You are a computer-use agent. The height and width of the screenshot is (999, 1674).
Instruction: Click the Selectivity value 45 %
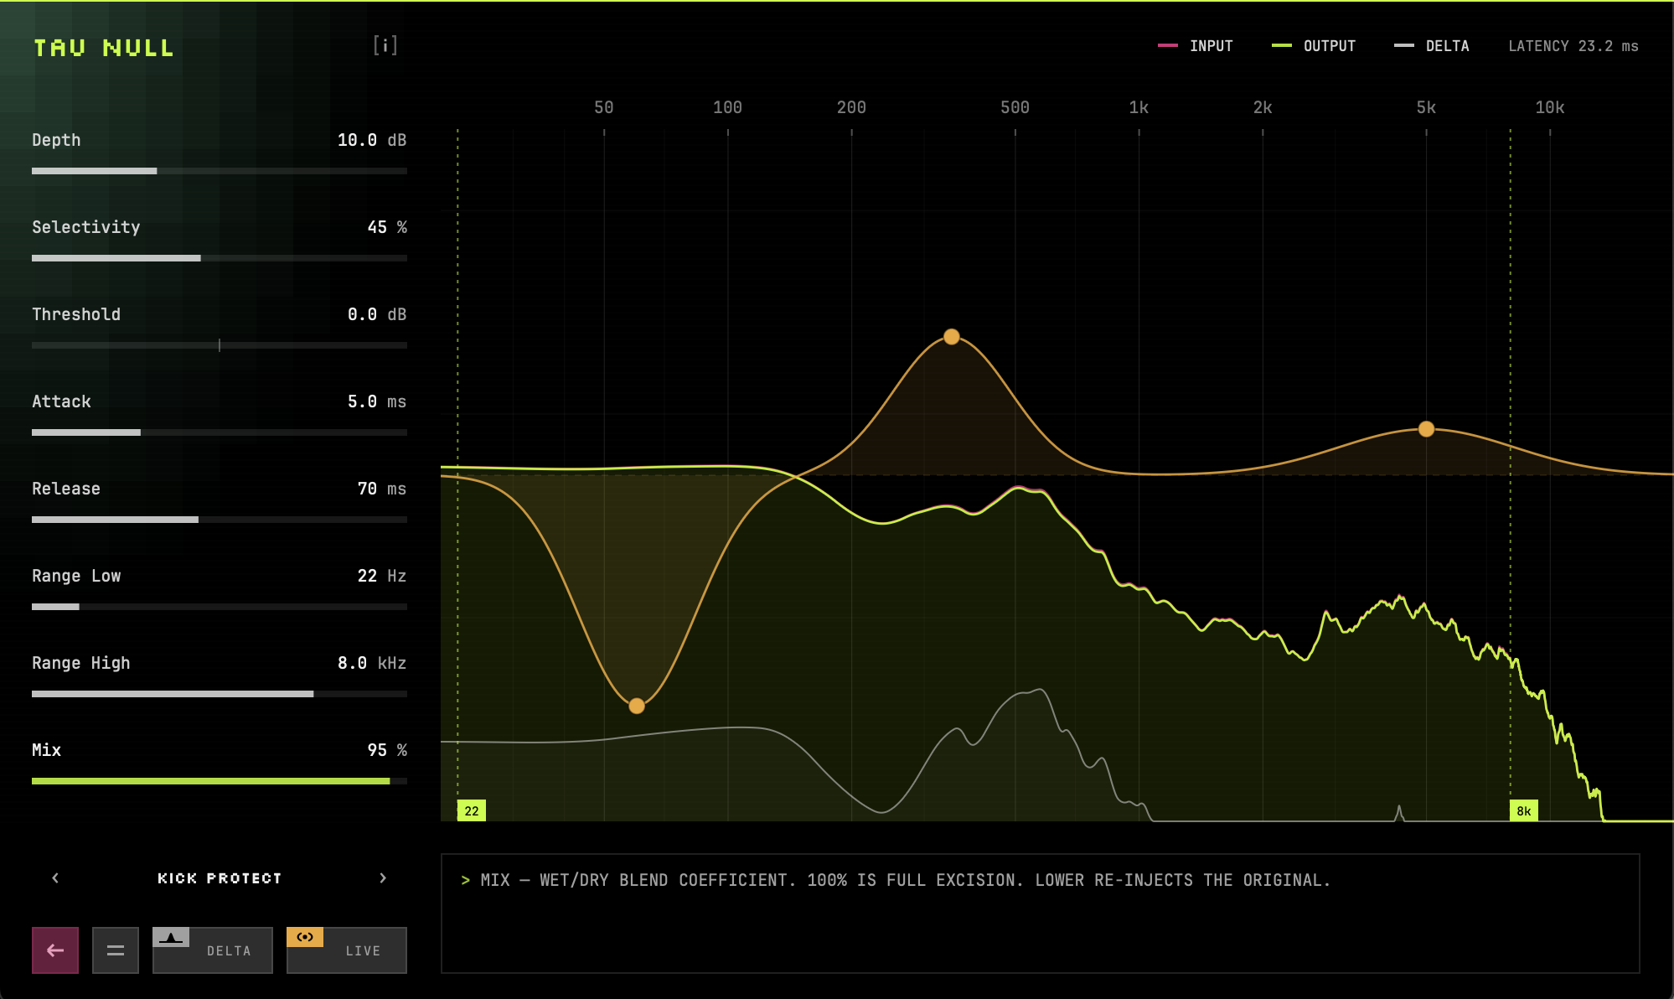pos(387,227)
